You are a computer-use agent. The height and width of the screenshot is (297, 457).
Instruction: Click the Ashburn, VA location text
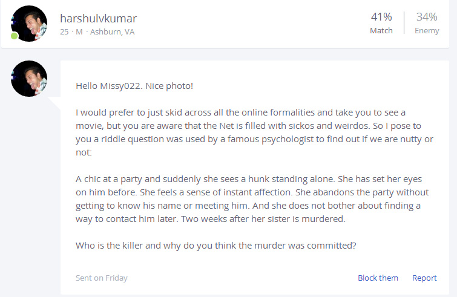point(113,31)
